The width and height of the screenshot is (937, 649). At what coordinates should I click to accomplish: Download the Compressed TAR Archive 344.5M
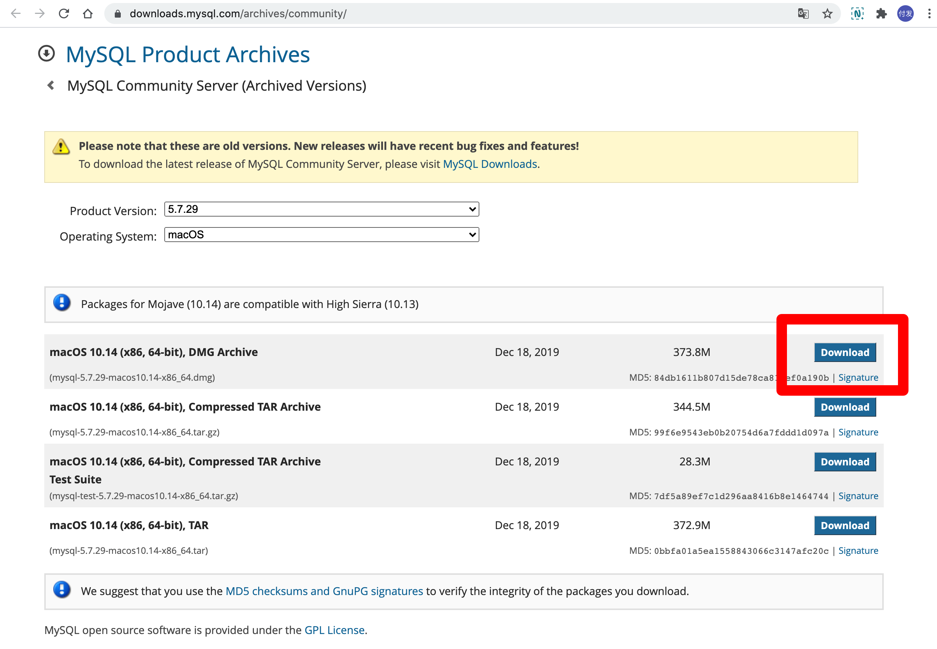pyautogui.click(x=845, y=407)
